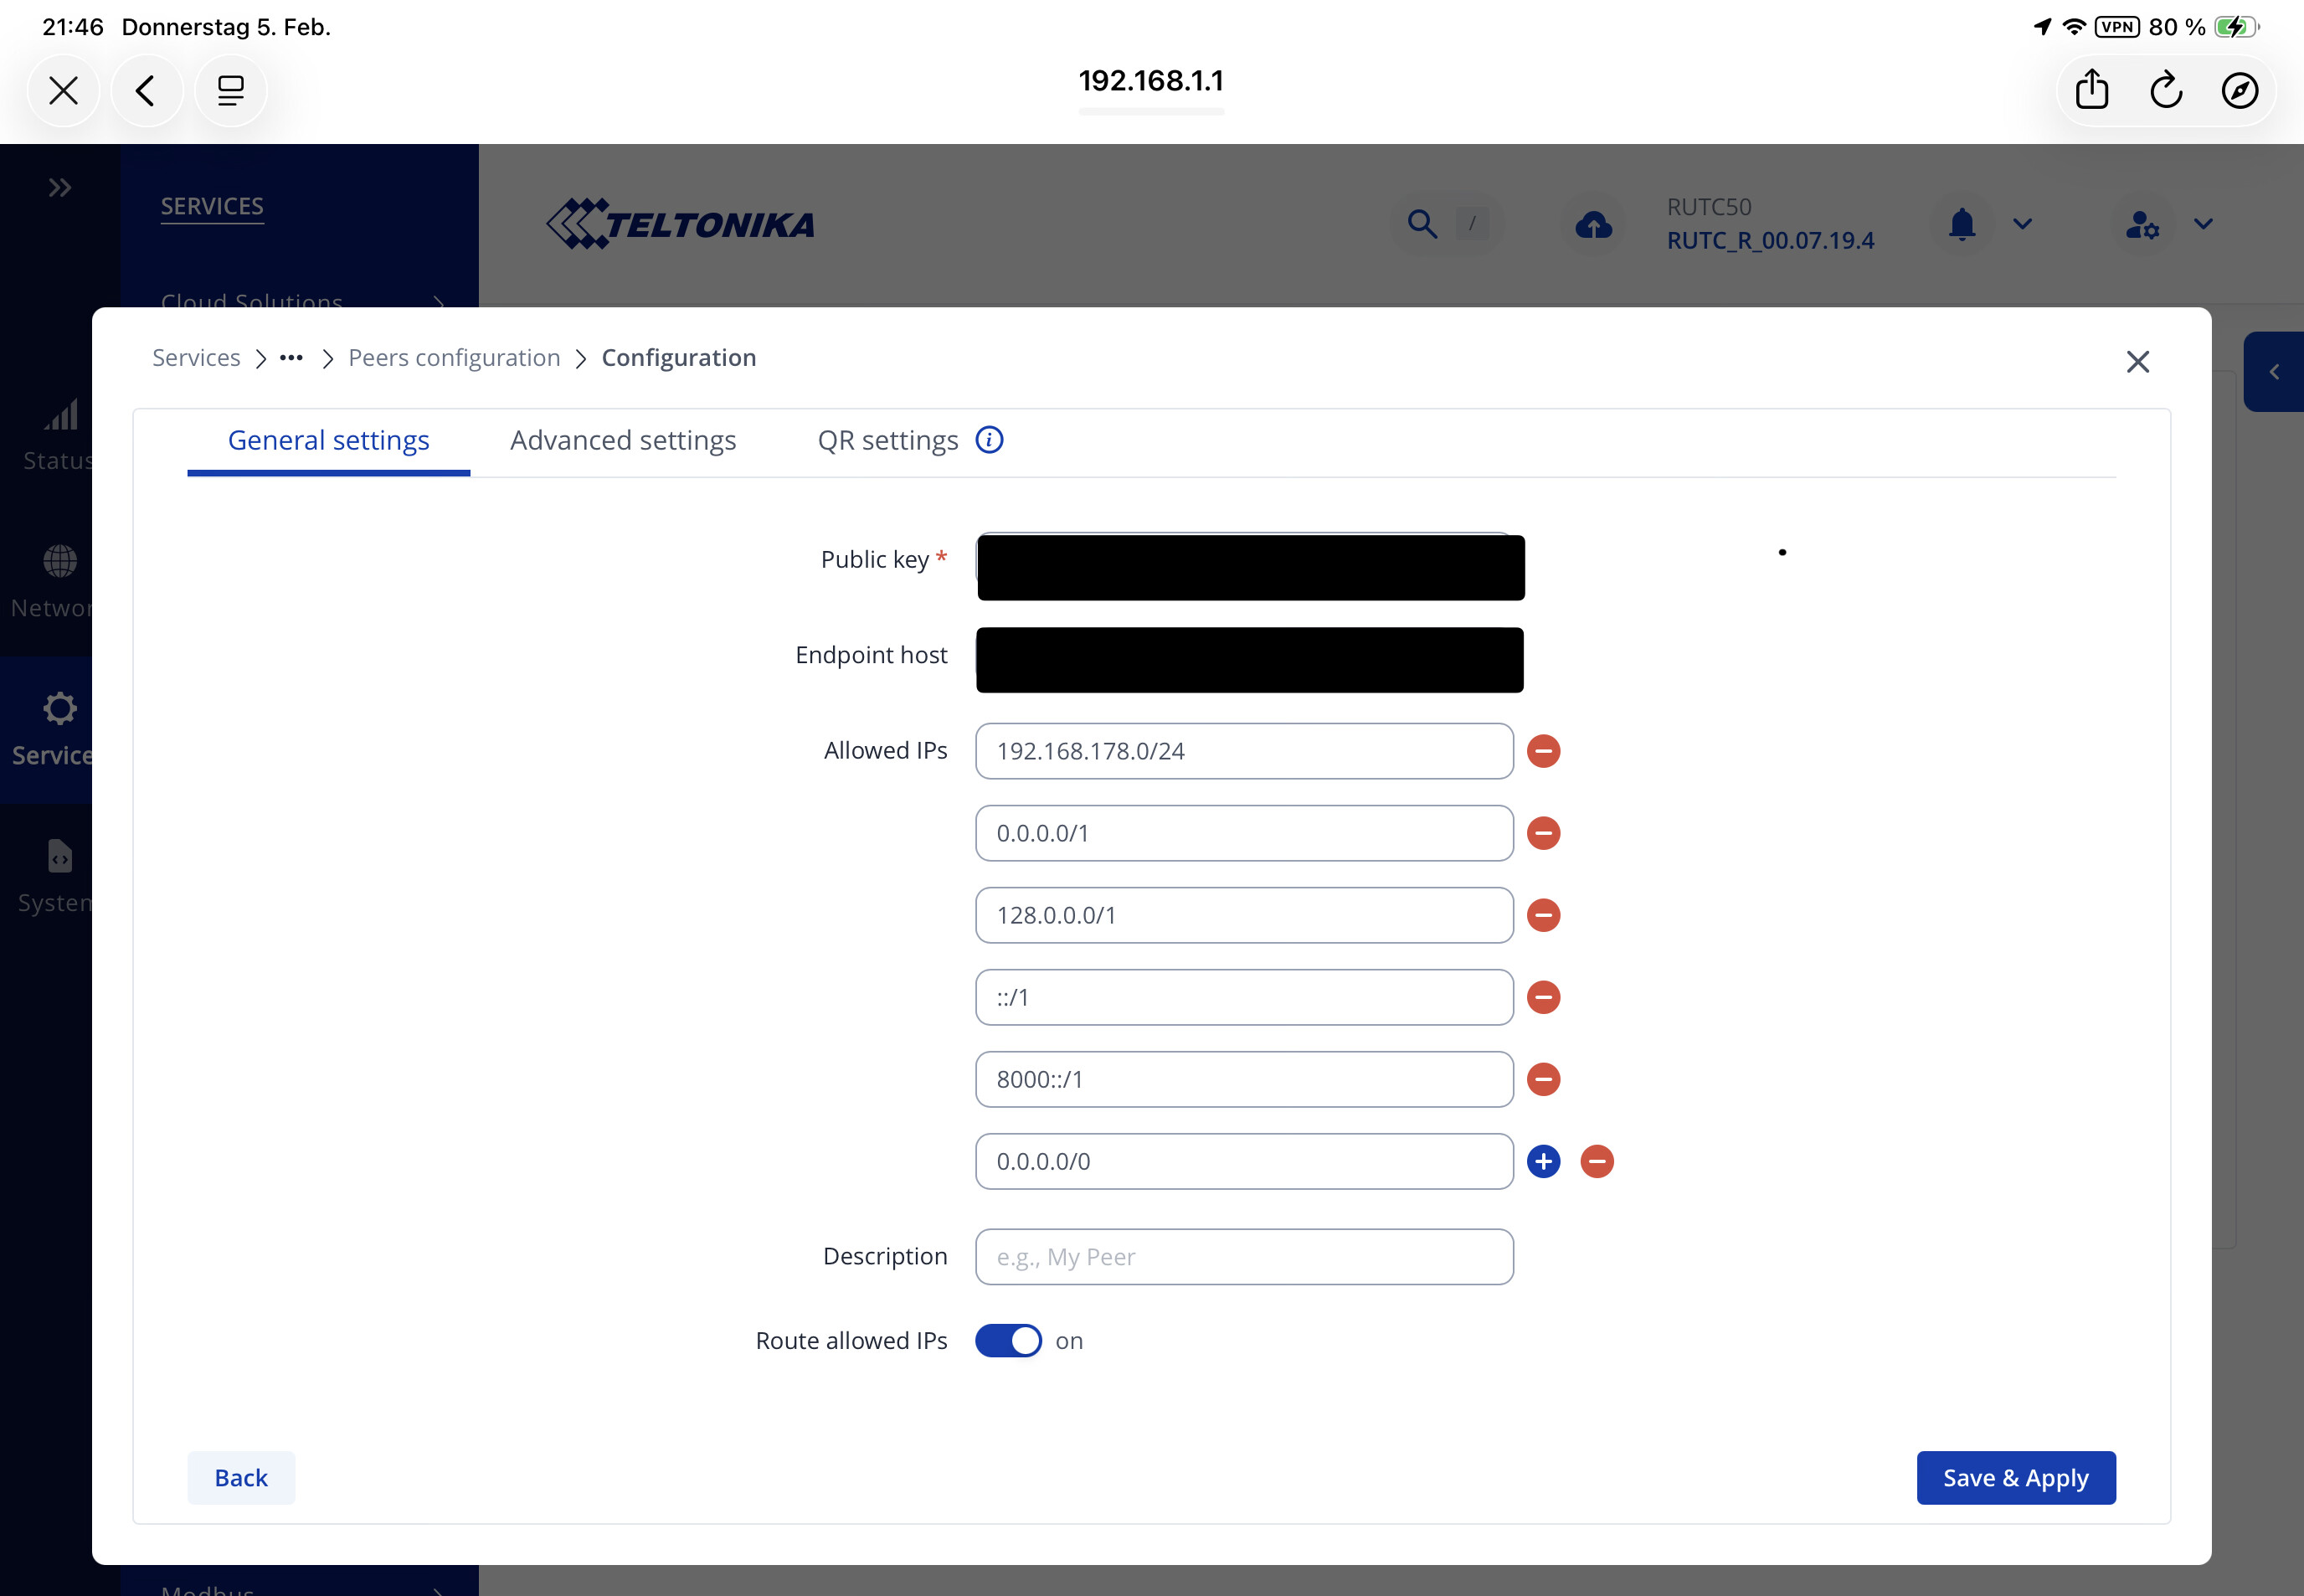The width and height of the screenshot is (2304, 1596).
Task: Switch to Advanced settings tab
Action: [x=623, y=441]
